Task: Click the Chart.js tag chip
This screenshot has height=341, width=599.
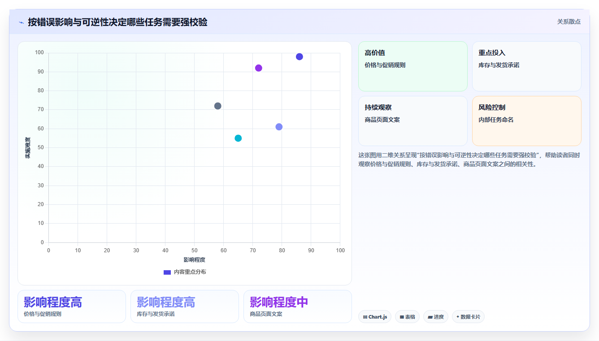Action: (375, 317)
